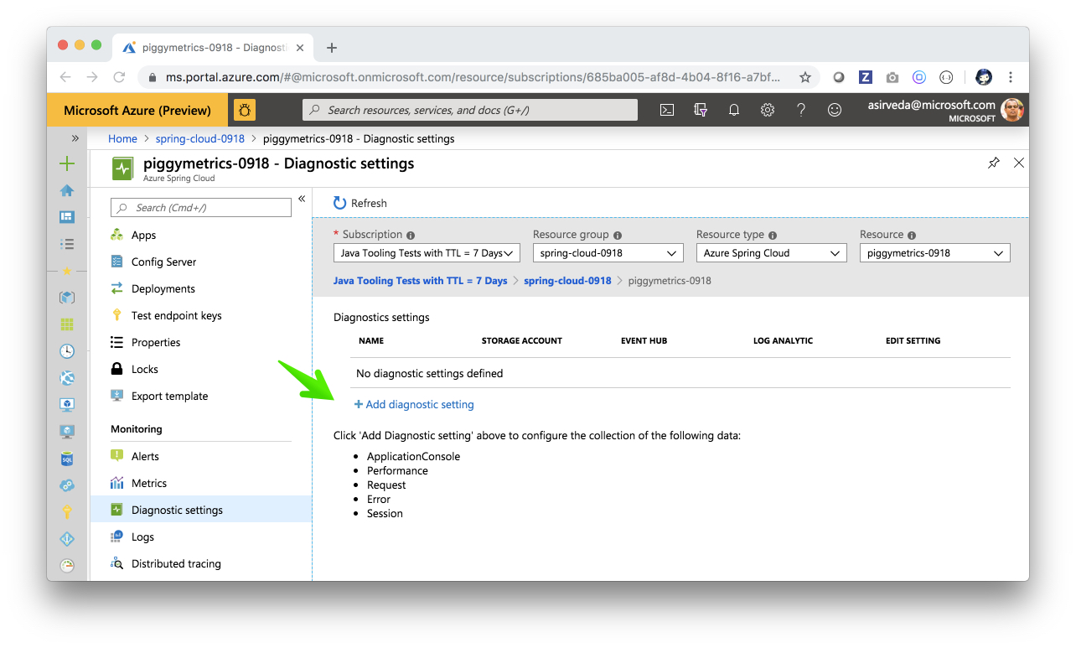Click the 'No diagnostic settings defined' text
The height and width of the screenshot is (648, 1076).
coord(430,373)
